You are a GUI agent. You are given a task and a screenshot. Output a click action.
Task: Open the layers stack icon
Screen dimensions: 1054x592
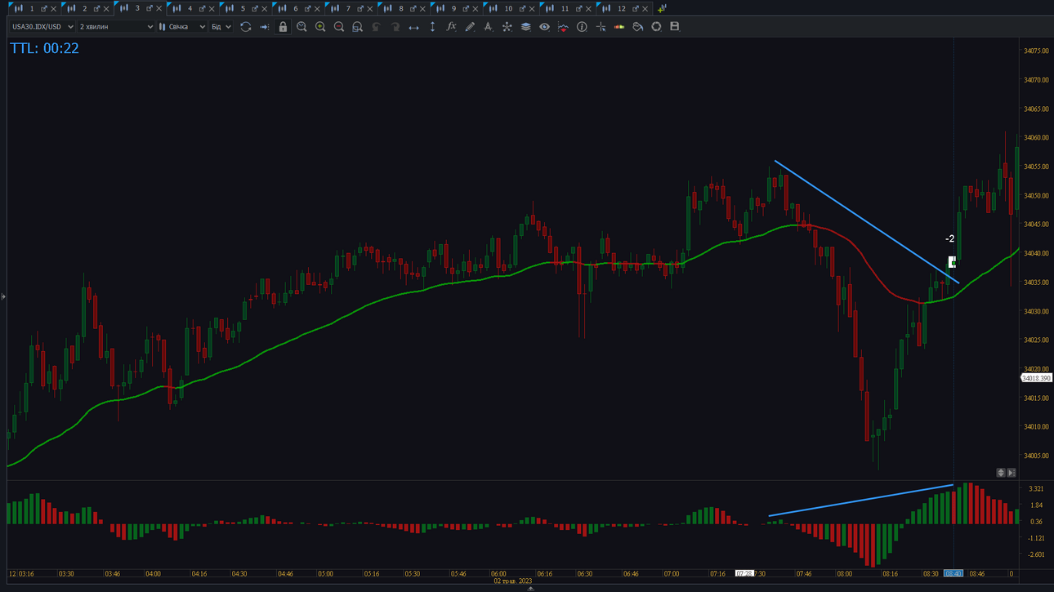tap(525, 27)
